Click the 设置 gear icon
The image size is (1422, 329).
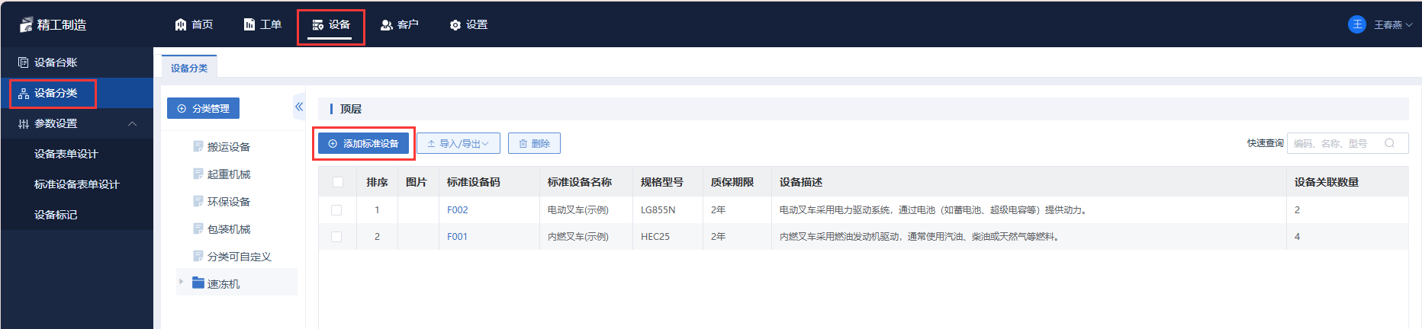pyautogui.click(x=455, y=25)
